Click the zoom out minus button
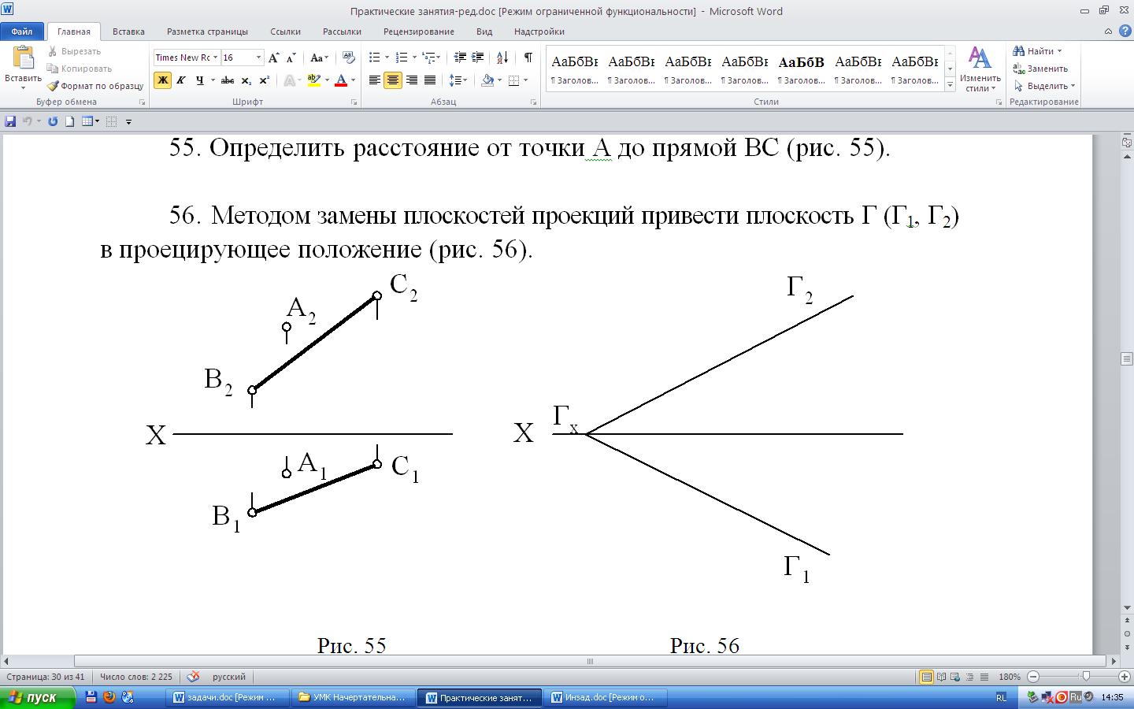 (1033, 677)
